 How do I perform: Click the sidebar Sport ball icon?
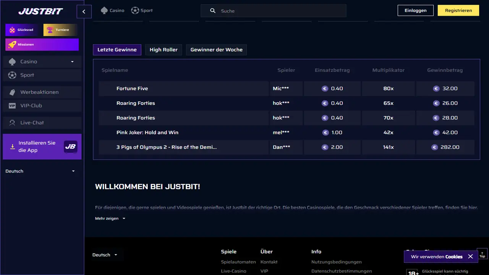click(12, 75)
